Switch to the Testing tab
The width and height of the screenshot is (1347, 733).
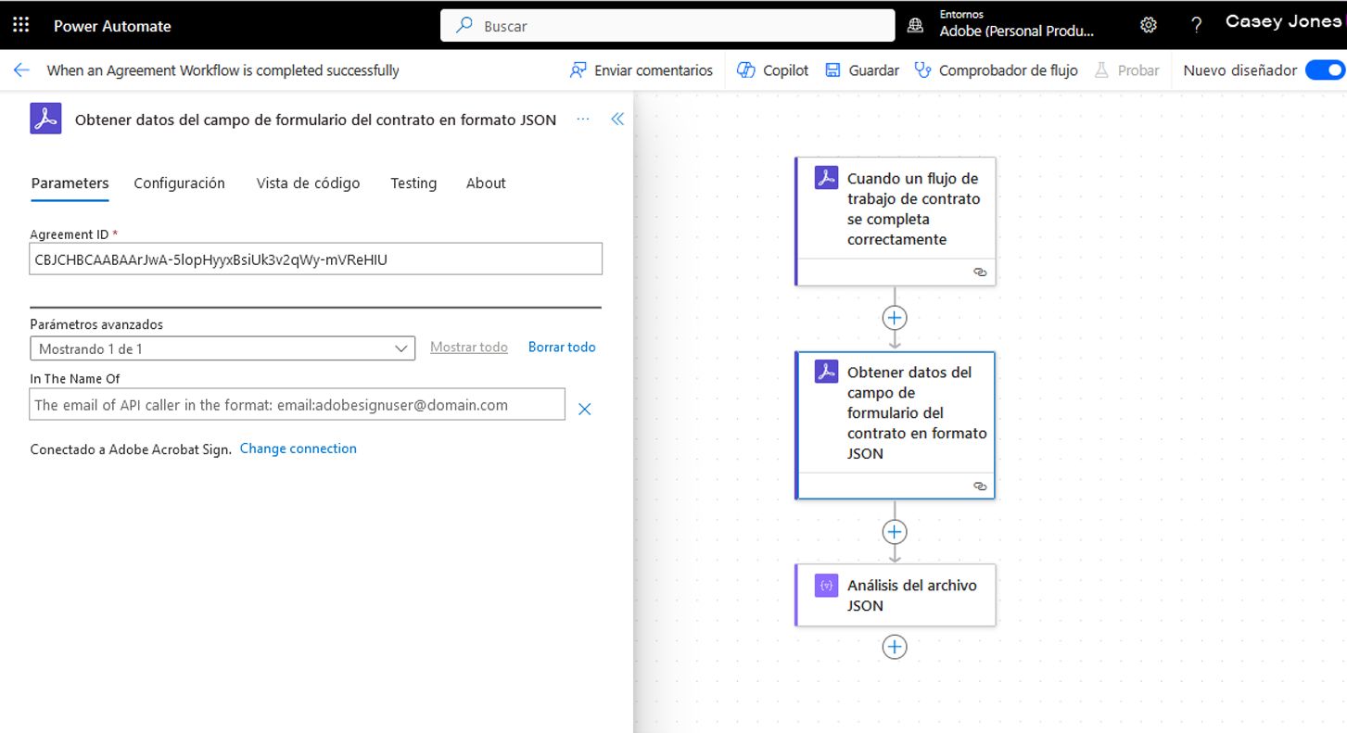413,183
